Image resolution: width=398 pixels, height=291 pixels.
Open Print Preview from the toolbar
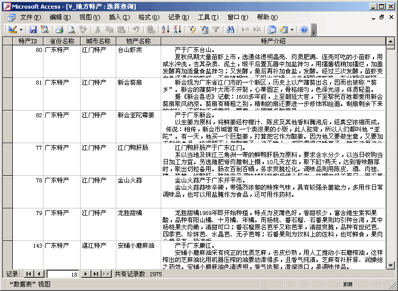pyautogui.click(x=71, y=30)
